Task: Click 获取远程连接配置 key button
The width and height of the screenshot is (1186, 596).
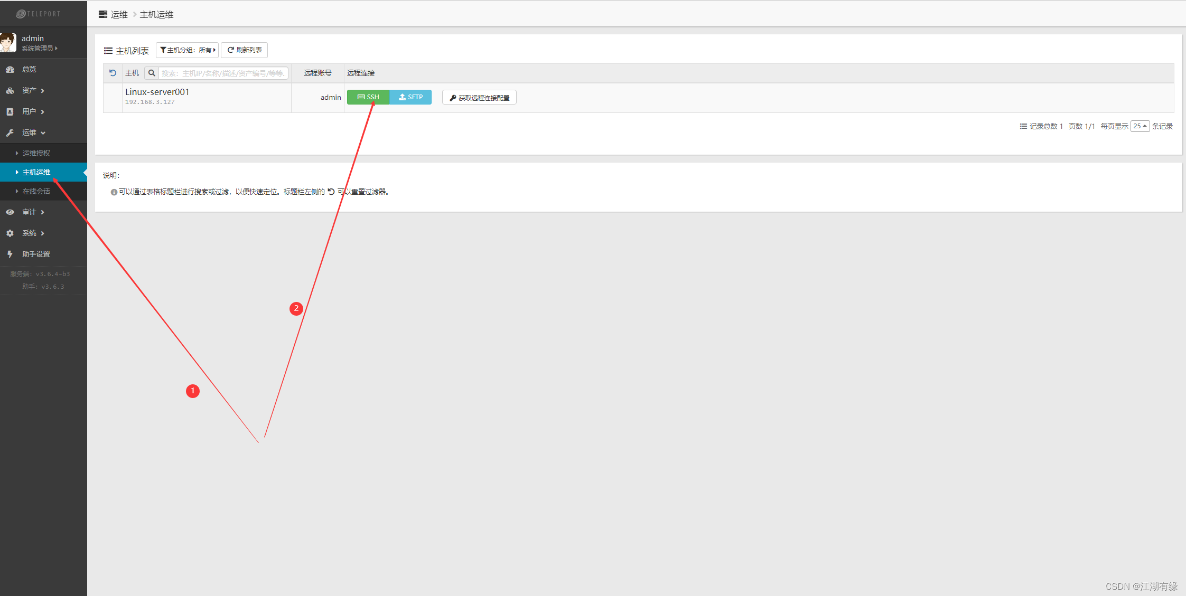Action: (479, 98)
